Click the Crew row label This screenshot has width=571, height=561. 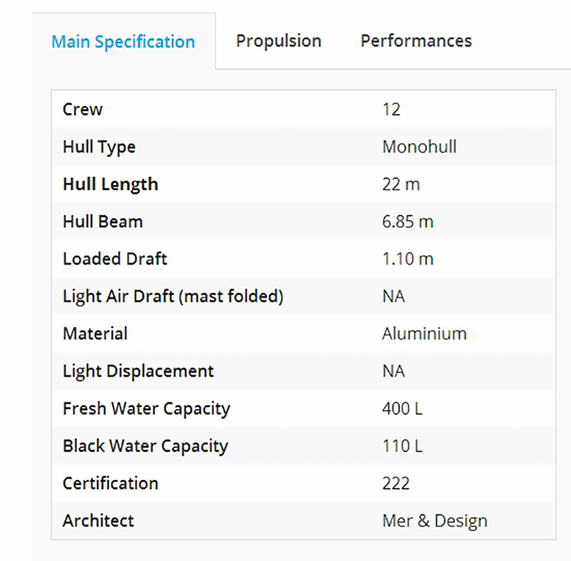83,109
